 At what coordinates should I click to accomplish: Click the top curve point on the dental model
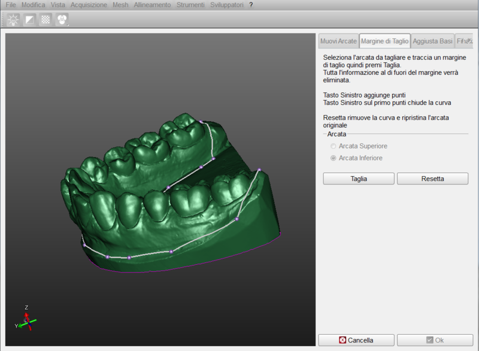(200, 122)
